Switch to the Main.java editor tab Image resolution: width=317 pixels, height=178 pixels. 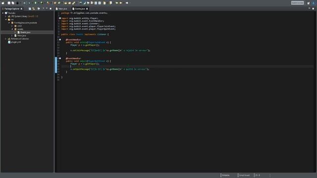click(x=61, y=9)
